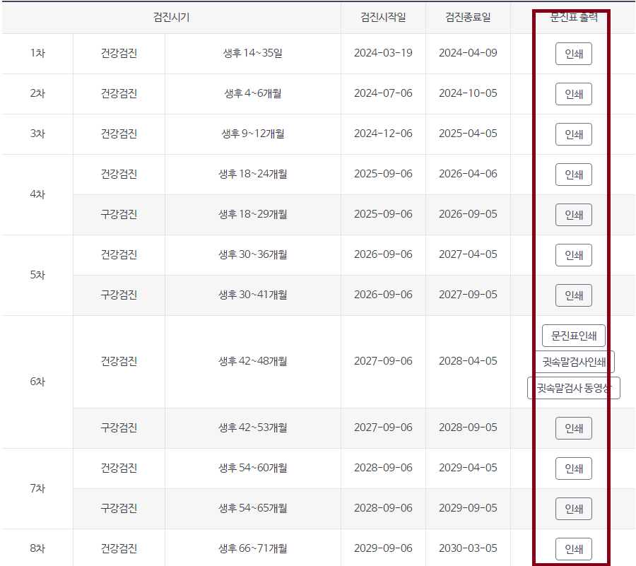Screen dimensions: 636x566
Task: Print the 2차 건강검진 questionnaire
Action: [573, 94]
